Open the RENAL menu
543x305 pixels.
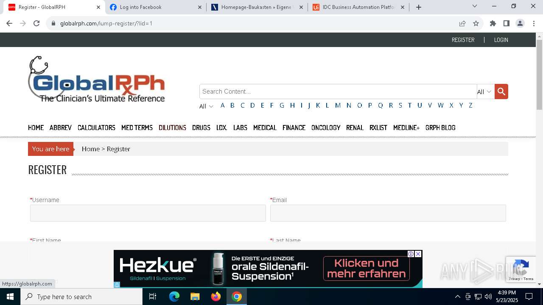pyautogui.click(x=355, y=128)
